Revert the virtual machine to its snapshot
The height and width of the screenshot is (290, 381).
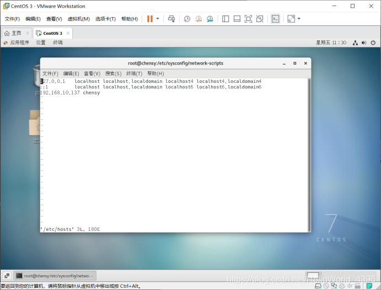point(198,19)
